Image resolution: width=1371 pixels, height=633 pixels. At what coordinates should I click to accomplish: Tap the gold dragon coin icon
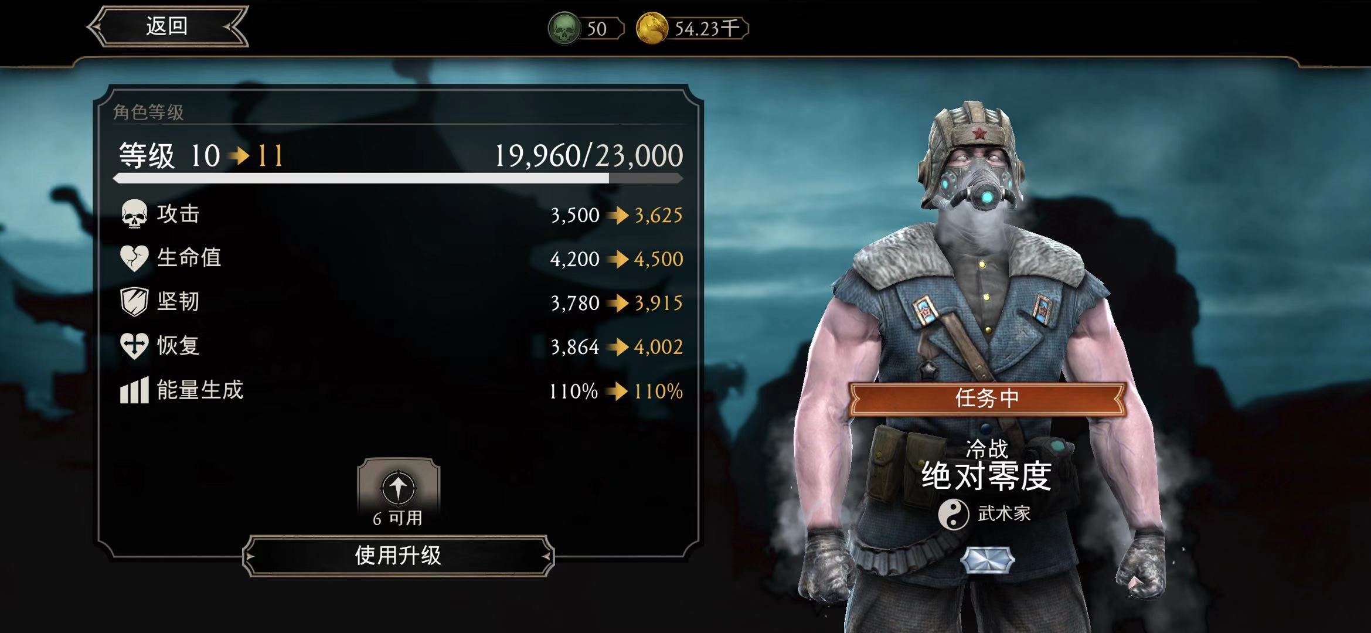(x=652, y=29)
